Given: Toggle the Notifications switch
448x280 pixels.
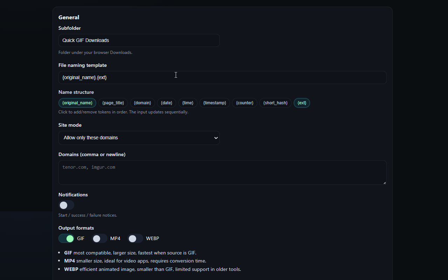Looking at the screenshot, I should click(x=66, y=205).
